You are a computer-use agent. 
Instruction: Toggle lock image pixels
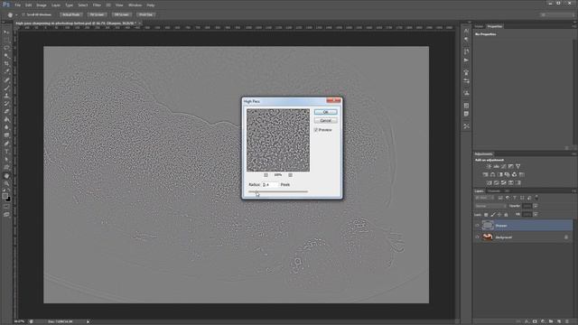[x=493, y=215]
